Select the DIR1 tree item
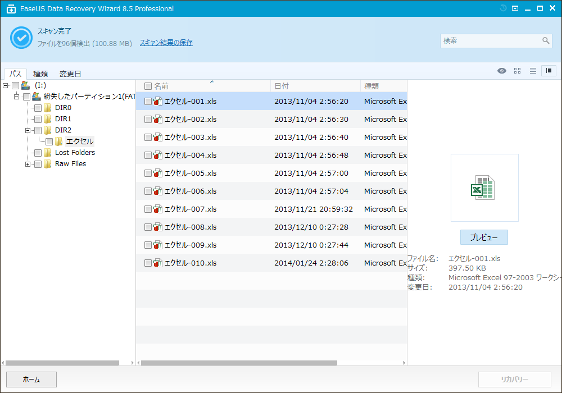 click(x=63, y=119)
